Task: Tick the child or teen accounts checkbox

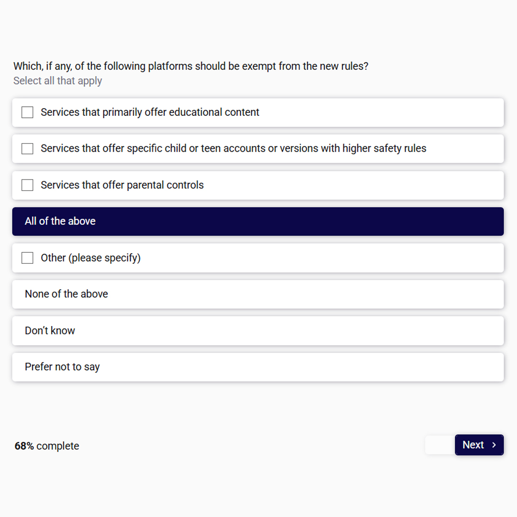Action: point(27,149)
